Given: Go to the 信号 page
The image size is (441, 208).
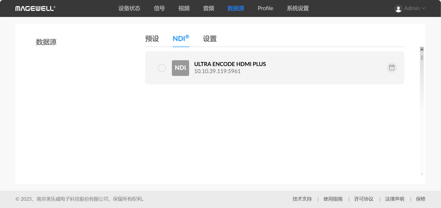Looking at the screenshot, I should (159, 8).
